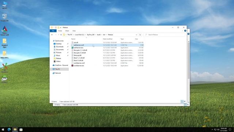Viewport: 234px width, 132px height.
Task: Click help icon of the back Explorer window
Action: point(188,34)
